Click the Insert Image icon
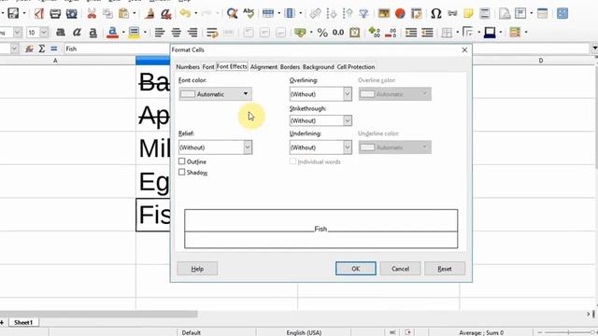The width and height of the screenshot is (598, 336). (384, 13)
